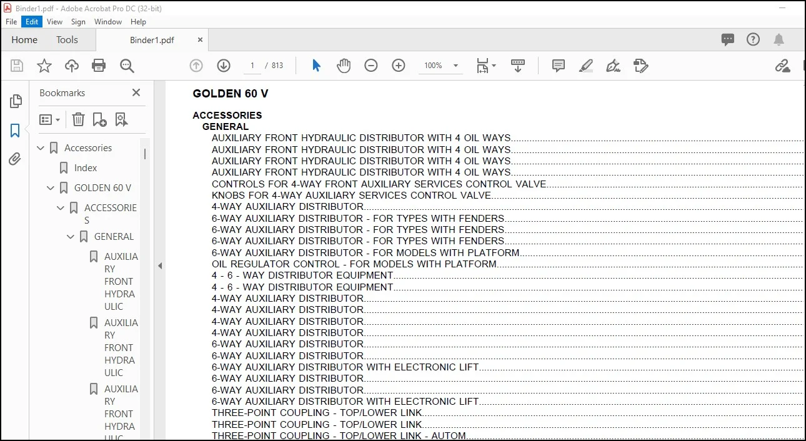Select the Highlight text tool

click(586, 66)
